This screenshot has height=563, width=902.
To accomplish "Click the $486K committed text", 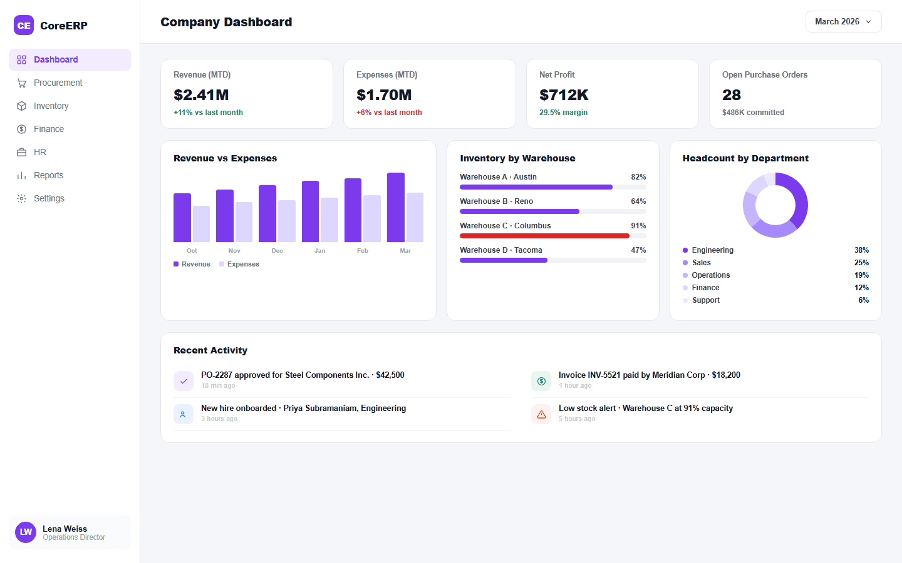I will click(x=753, y=113).
